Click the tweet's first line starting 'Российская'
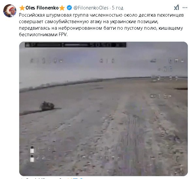This screenshot has height=179, width=192. click(101, 15)
